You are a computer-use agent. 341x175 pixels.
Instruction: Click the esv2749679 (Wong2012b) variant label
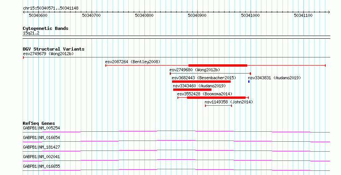pyautogui.click(x=48, y=54)
